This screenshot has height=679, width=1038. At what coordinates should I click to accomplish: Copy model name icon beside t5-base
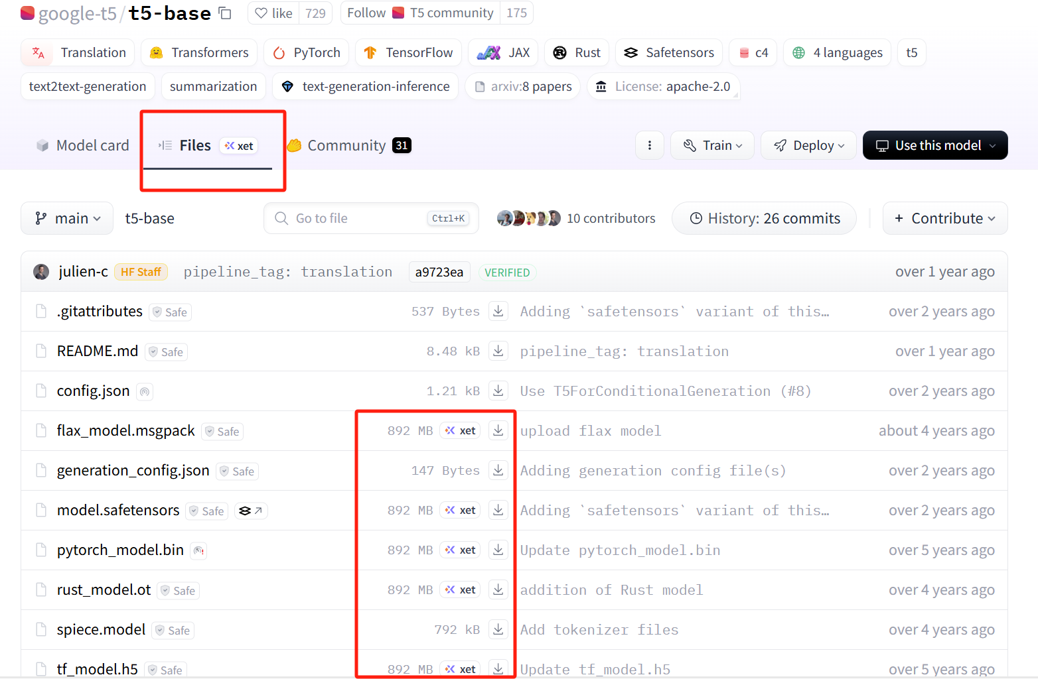click(225, 13)
